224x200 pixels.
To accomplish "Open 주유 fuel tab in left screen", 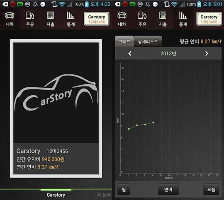I will click(30, 19).
